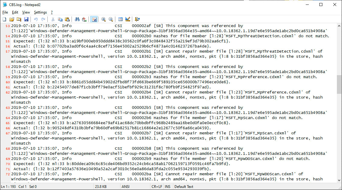Click the ANSI encoding status bar entry
The image size is (342, 190).
click(x=125, y=186)
